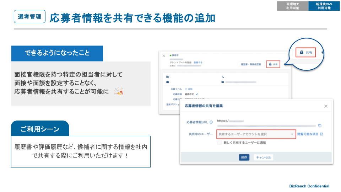
Task: Add an application label via ＋追加
Action: click(x=189, y=89)
